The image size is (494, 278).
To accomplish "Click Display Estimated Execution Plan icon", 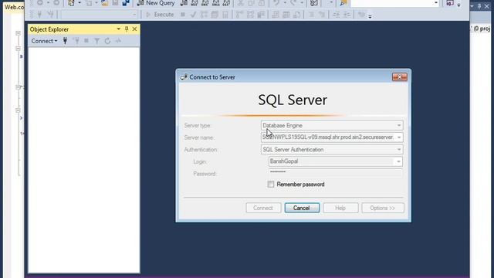I will tap(204, 15).
